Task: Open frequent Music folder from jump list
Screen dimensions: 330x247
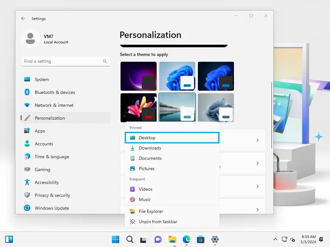Action: click(x=172, y=199)
